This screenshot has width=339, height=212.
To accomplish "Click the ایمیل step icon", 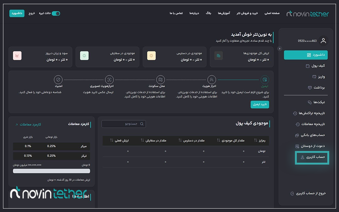I will coord(265,80).
